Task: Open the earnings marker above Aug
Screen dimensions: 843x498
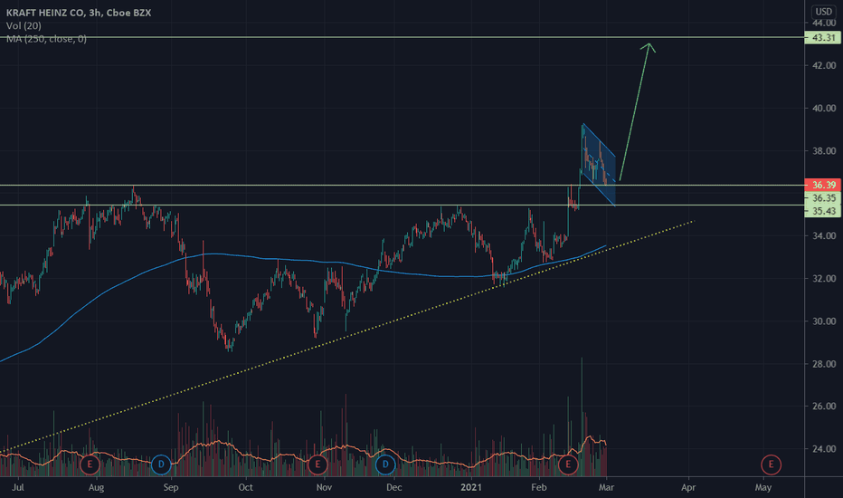Action: tap(90, 464)
